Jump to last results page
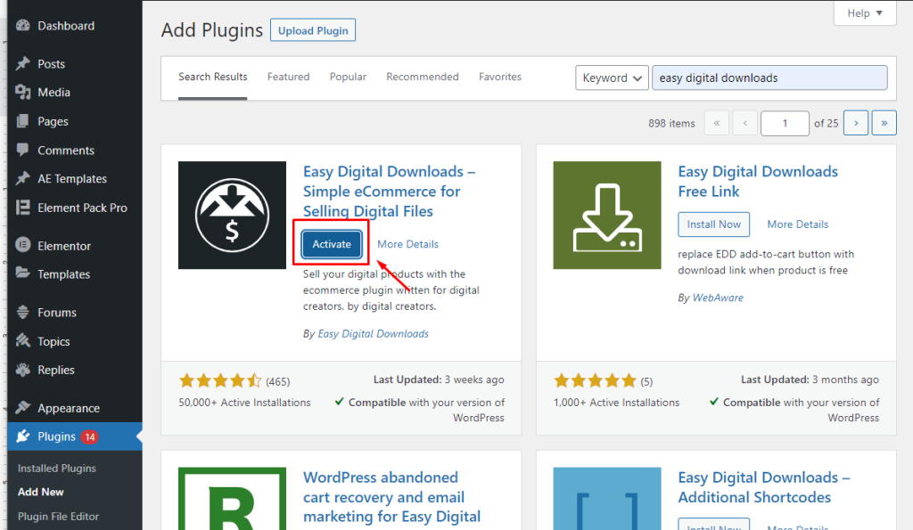Image resolution: width=913 pixels, height=530 pixels. coord(884,123)
